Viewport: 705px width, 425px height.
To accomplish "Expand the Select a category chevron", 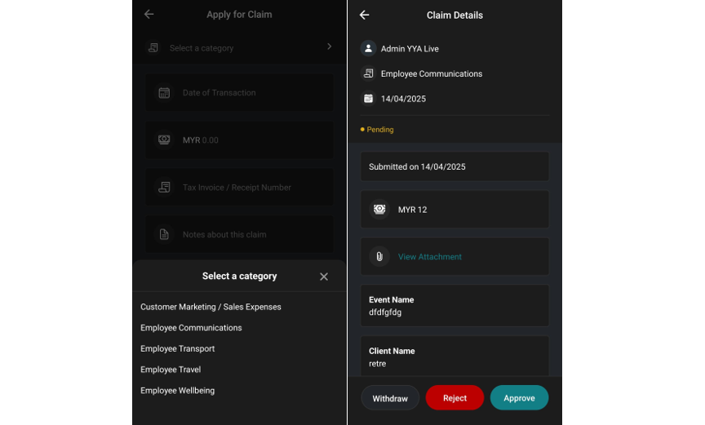I will click(330, 46).
